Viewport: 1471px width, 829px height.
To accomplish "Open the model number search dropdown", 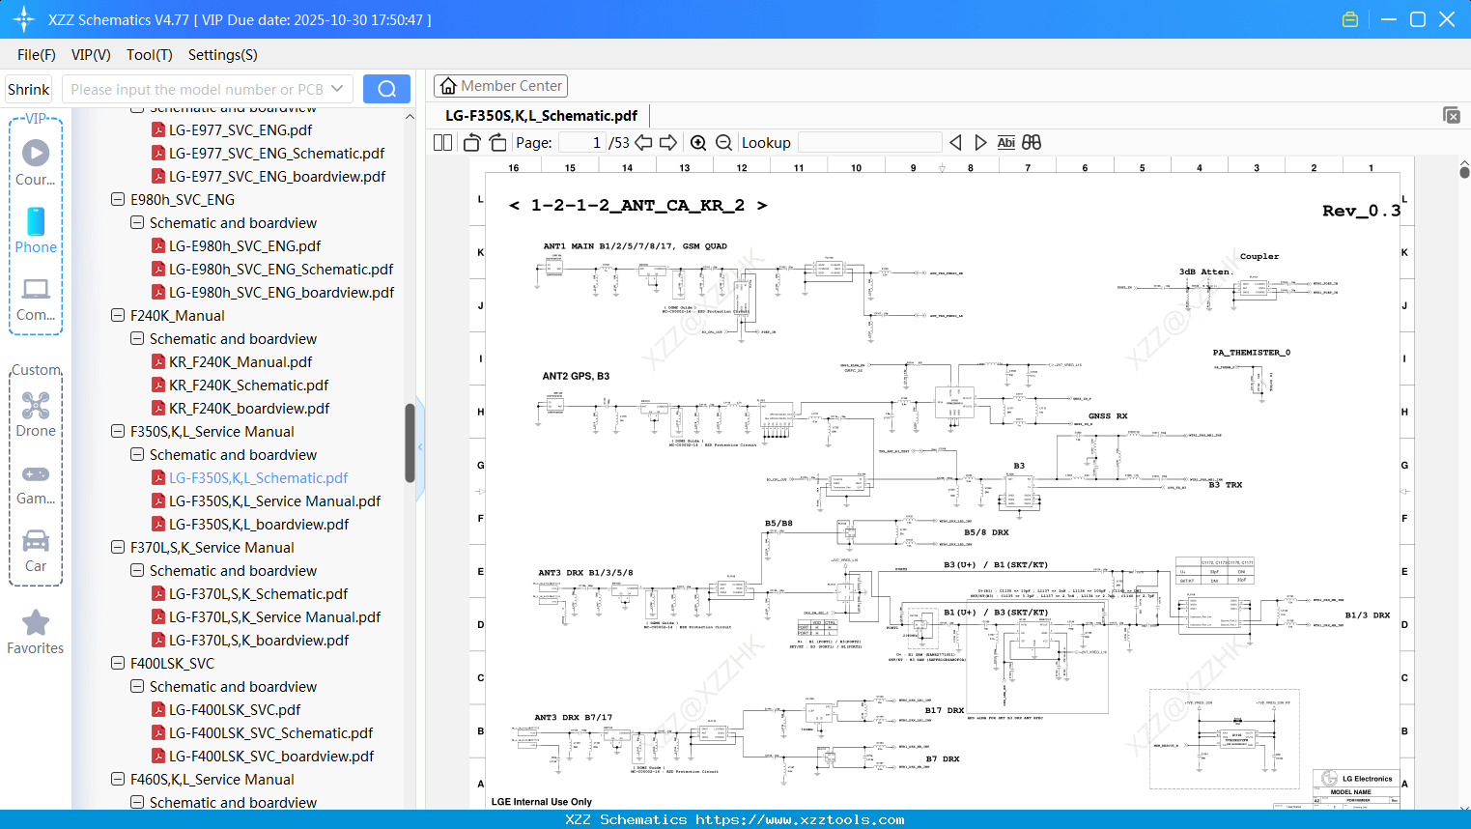I will 340,88.
